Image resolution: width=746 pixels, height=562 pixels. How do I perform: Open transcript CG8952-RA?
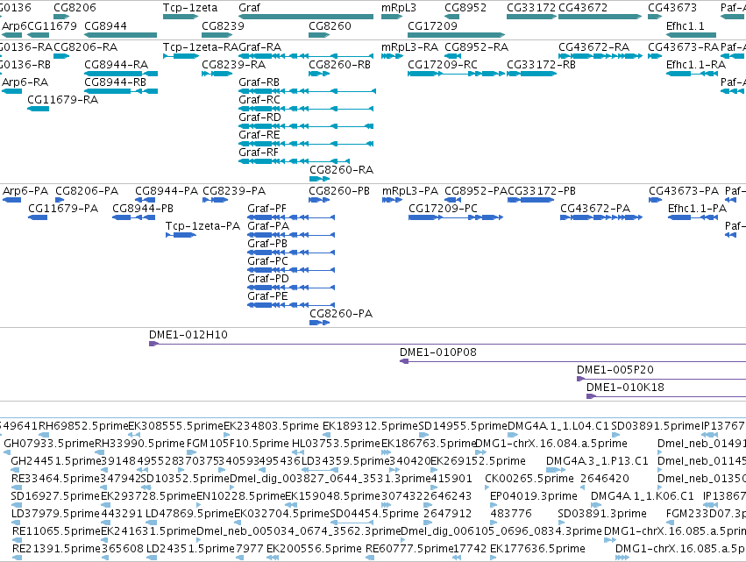pyautogui.click(x=452, y=56)
